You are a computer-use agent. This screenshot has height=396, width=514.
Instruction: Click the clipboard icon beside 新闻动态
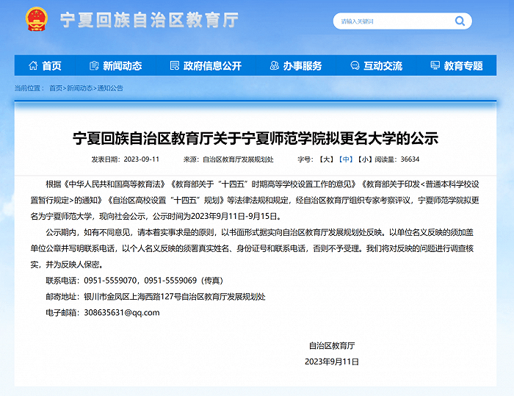tap(94, 65)
